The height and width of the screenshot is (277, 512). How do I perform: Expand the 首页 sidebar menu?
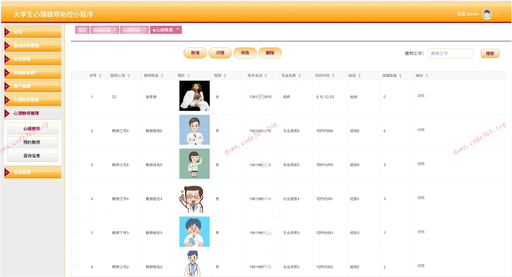33,32
